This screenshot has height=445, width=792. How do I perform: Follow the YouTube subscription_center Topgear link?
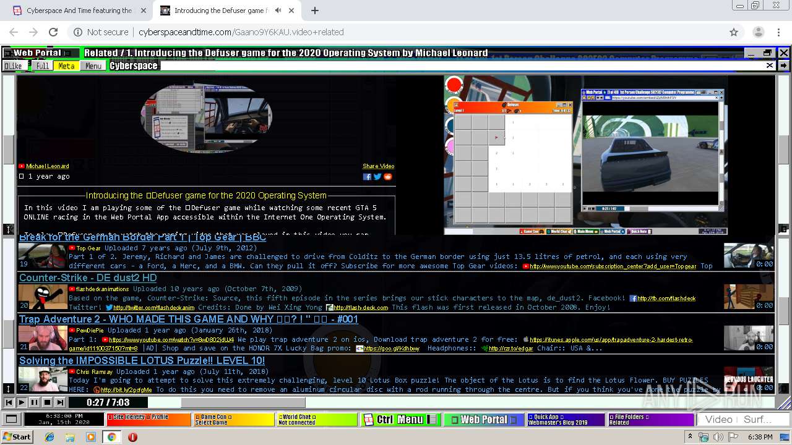(613, 266)
